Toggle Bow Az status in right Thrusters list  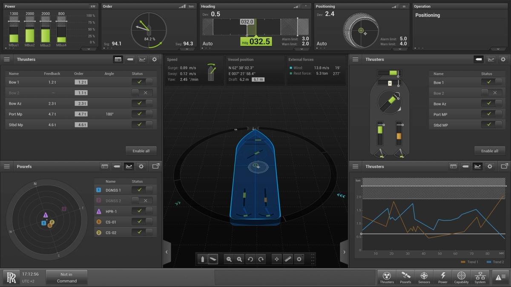tap(492, 103)
